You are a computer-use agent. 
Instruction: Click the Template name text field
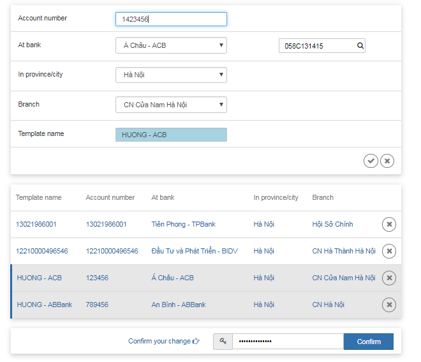(171, 135)
